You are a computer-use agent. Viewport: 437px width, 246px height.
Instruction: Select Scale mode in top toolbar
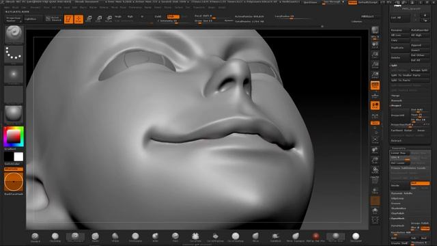[x=98, y=18]
